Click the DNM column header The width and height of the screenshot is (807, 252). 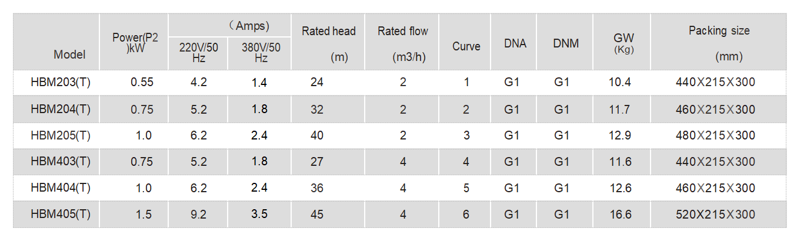tap(565, 43)
